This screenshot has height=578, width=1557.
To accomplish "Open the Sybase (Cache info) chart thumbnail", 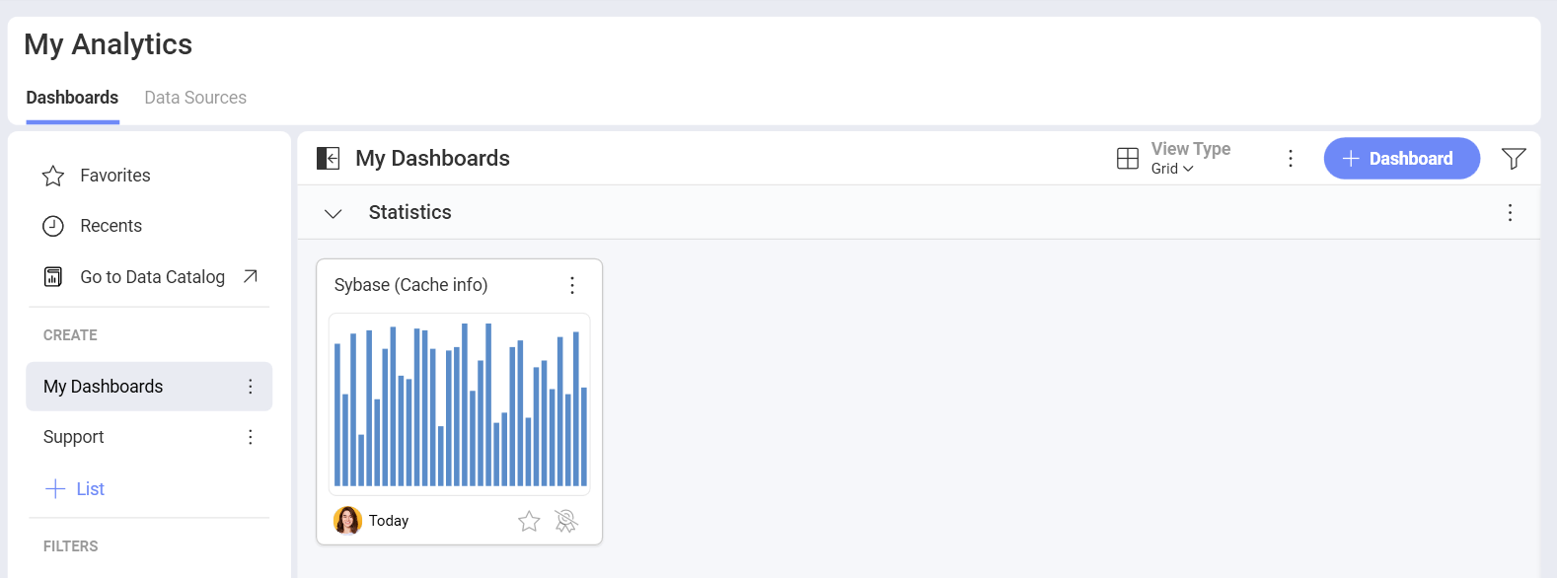I will pyautogui.click(x=459, y=403).
